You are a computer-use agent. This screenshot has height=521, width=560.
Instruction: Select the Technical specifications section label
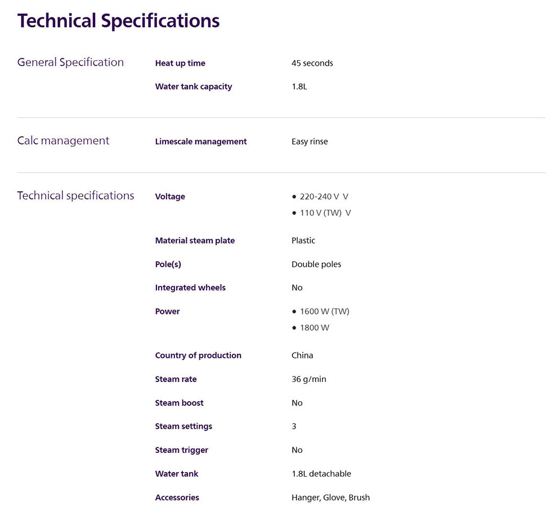[x=75, y=196]
